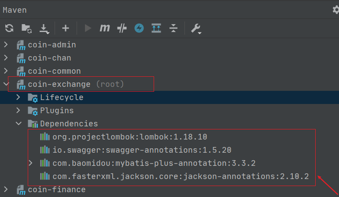Image resolution: width=339 pixels, height=197 pixels.
Task: Expand the Lifecycle node
Action: pyautogui.click(x=18, y=97)
